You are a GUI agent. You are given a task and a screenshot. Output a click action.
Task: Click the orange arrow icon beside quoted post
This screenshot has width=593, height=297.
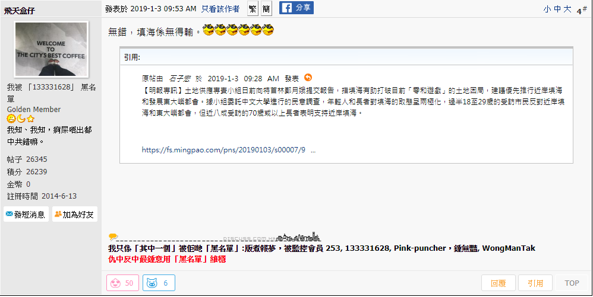click(x=308, y=78)
